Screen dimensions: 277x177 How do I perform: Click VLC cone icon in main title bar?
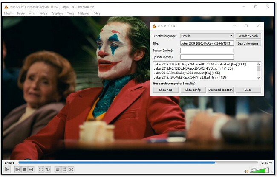[6, 7]
